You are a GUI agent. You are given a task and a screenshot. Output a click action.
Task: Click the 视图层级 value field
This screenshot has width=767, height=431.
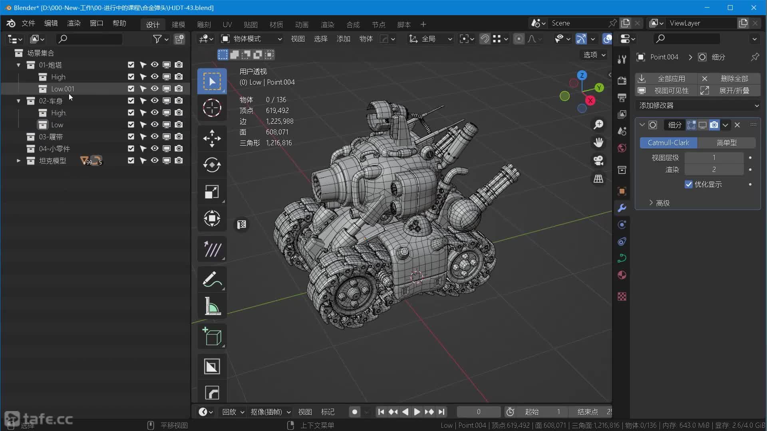713,158
